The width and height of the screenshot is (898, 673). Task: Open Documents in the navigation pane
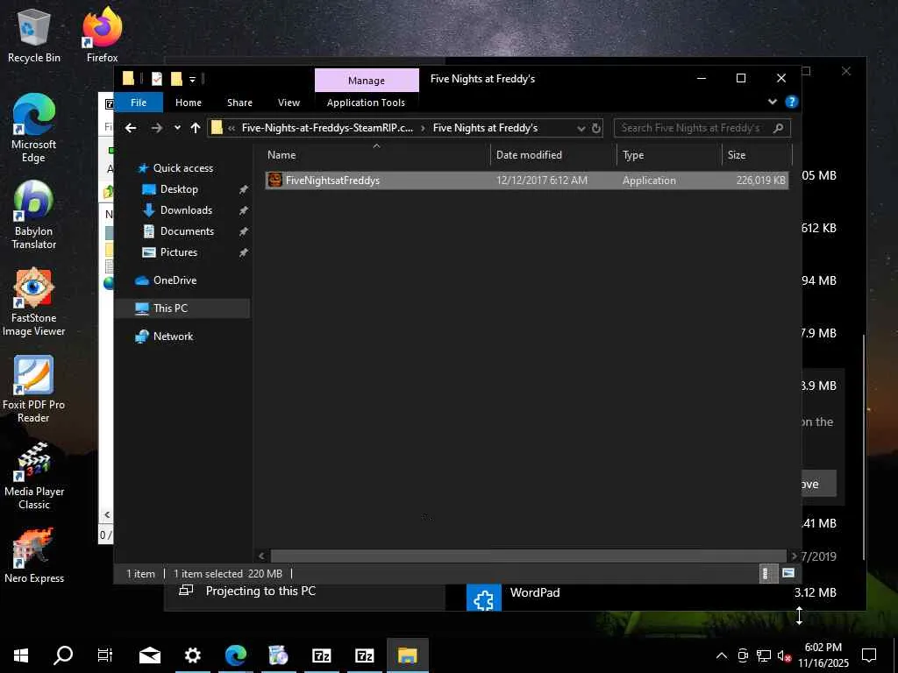tap(187, 231)
